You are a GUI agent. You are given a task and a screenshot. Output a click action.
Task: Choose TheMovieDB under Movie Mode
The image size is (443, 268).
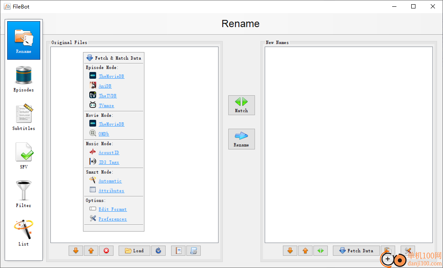click(111, 124)
